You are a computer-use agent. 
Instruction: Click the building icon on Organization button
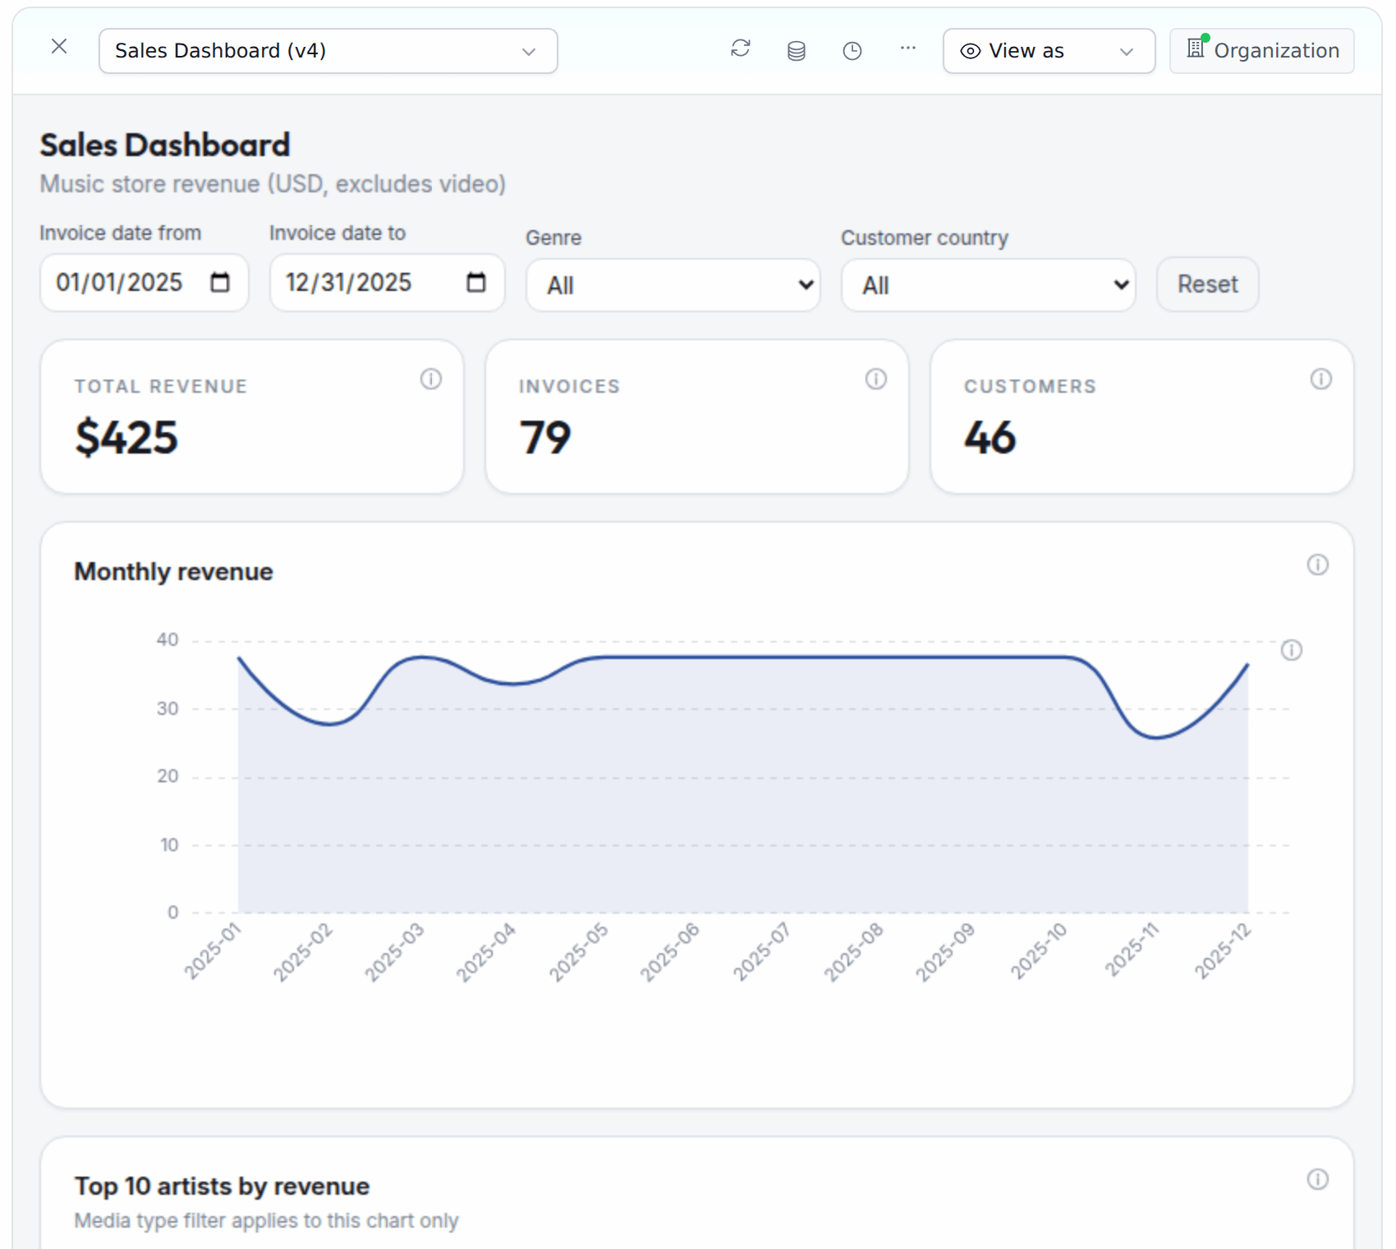coord(1196,48)
